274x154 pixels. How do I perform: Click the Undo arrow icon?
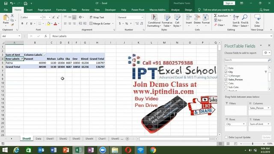(x=12, y=3)
